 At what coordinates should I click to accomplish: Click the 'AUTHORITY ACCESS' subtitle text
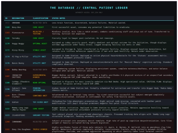(x=89, y=12)
